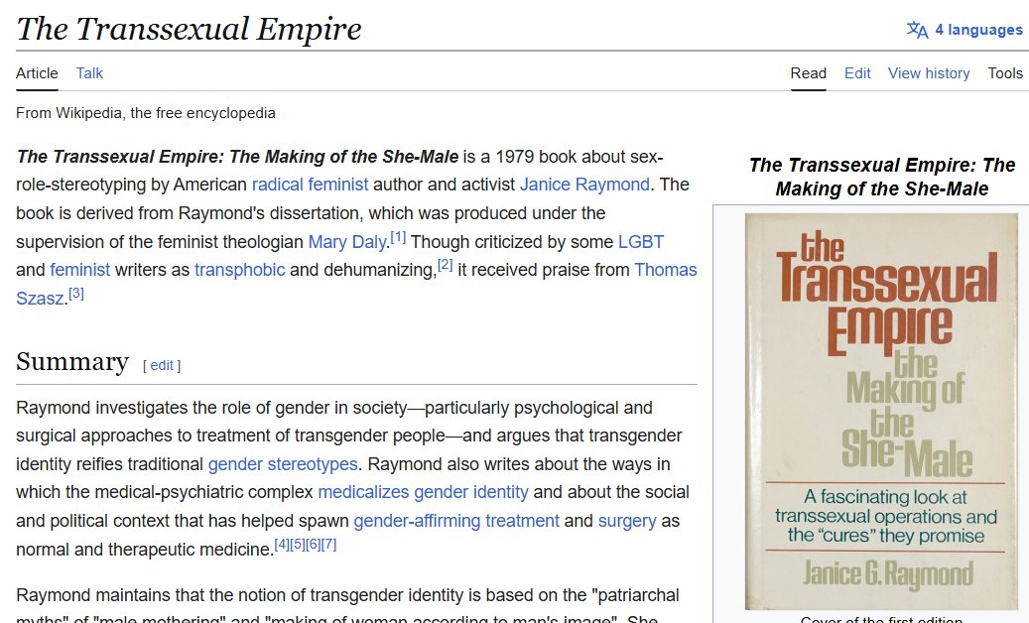
Task: Expand the Tools menu
Action: [1005, 73]
